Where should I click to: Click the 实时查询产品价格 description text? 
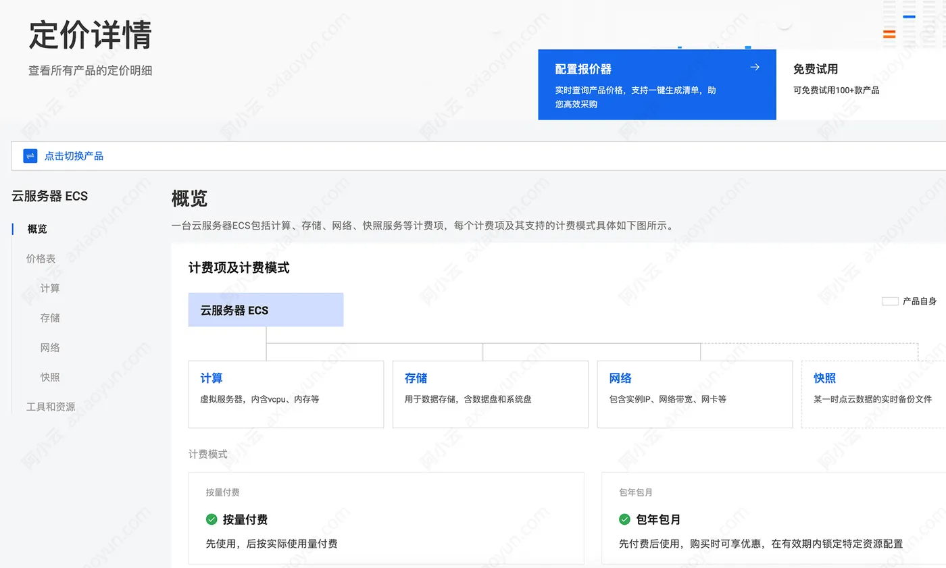click(x=635, y=97)
